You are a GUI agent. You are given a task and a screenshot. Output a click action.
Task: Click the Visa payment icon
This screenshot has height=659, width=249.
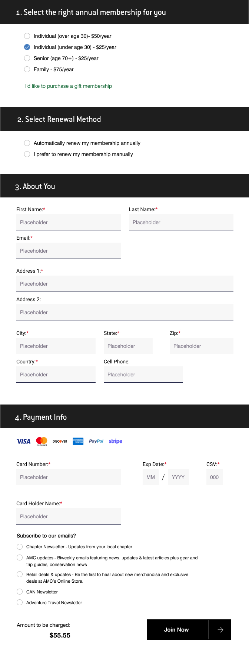[24, 441]
